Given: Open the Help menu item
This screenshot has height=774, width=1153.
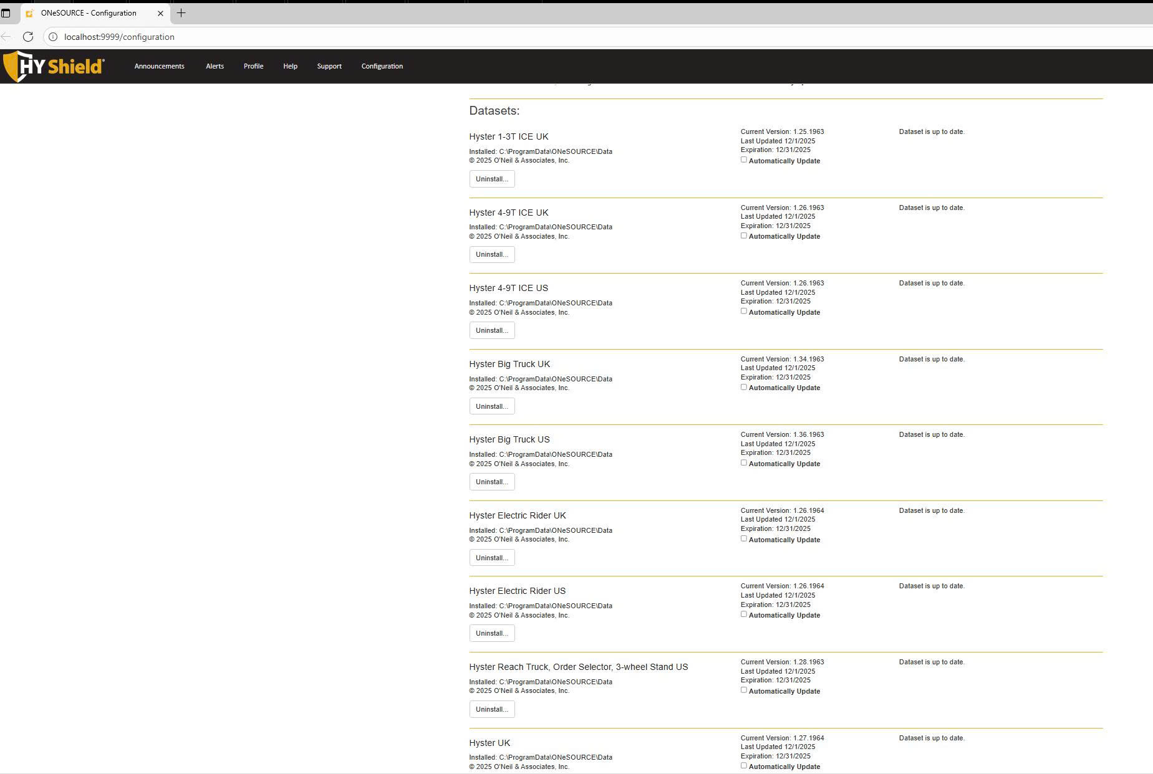Looking at the screenshot, I should click(290, 66).
